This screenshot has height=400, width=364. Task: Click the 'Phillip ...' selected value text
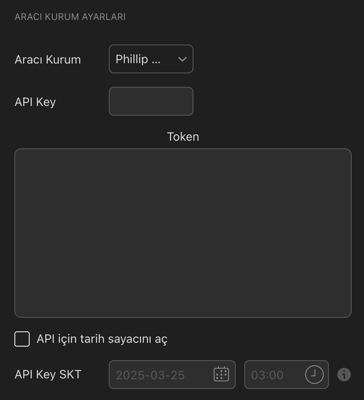click(138, 59)
